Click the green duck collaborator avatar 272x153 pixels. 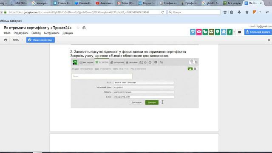tap(205, 32)
